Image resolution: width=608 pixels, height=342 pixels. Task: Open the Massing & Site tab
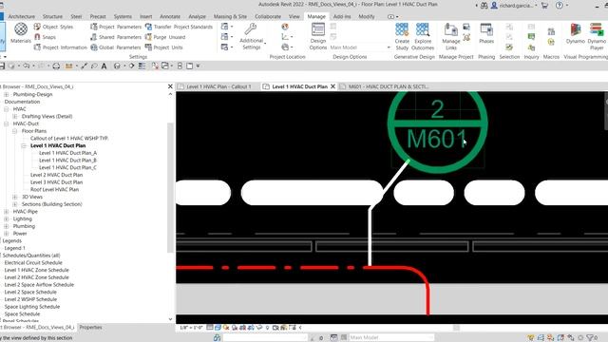[230, 17]
